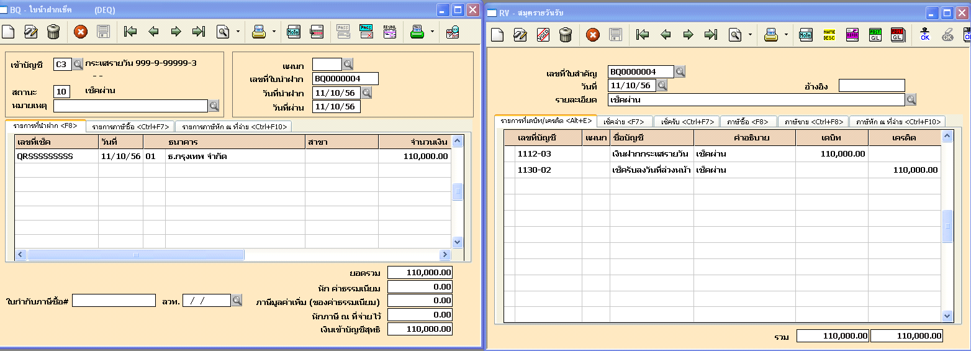971x351 pixels.
Task: Click the VOID icon in RV toolbar
Action: 543,35
